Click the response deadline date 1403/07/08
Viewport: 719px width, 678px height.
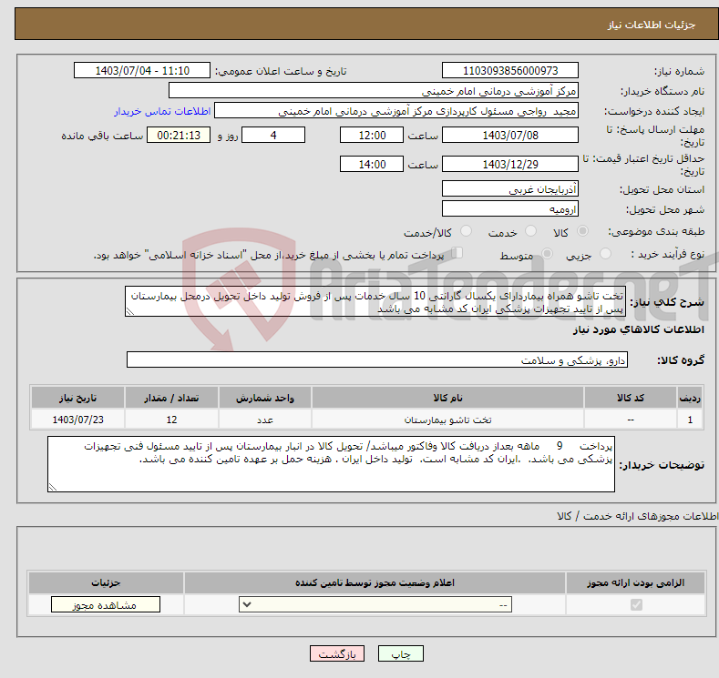510,135
